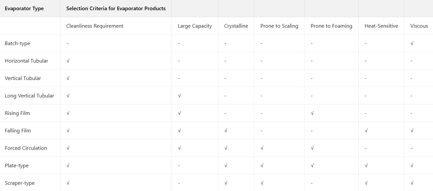Select the Forced Circulation row label
Image resolution: width=433 pixels, height=191 pixels.
click(26, 148)
